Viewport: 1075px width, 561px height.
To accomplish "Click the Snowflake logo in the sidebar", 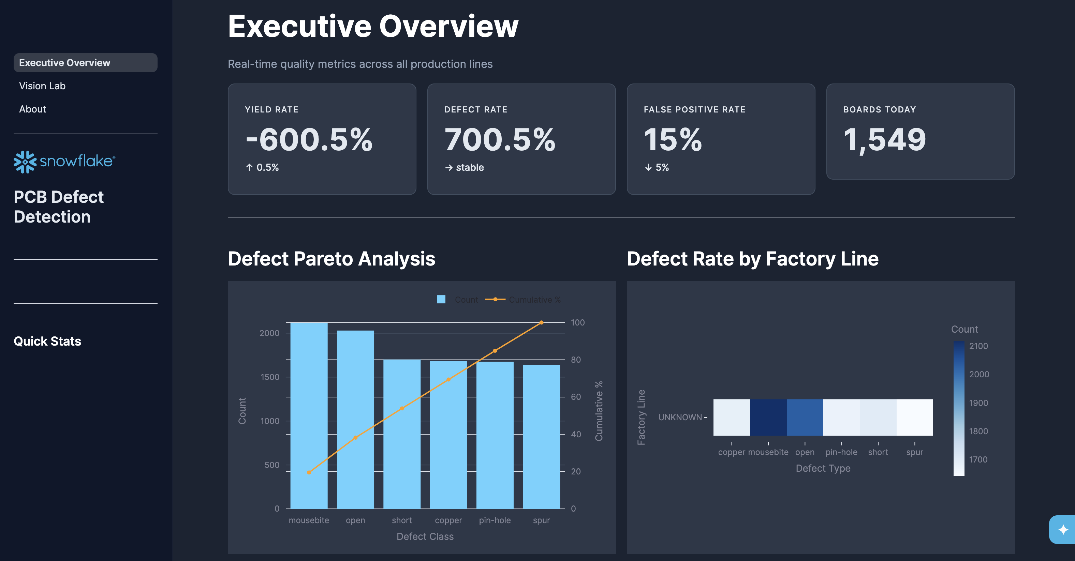I will tap(64, 162).
